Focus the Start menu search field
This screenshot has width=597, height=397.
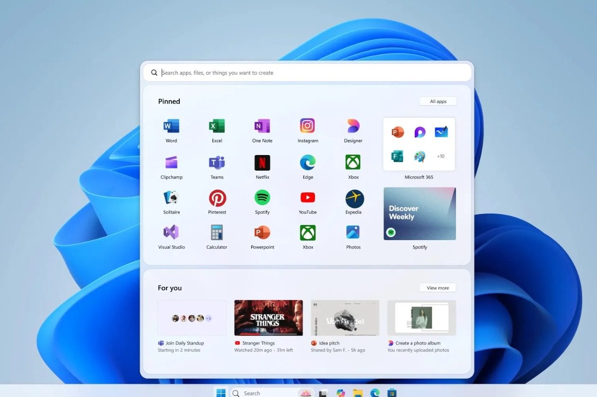[307, 73]
